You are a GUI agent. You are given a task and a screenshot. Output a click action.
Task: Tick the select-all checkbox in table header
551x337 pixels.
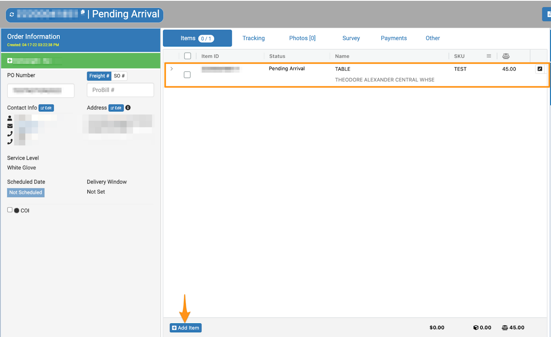click(187, 56)
